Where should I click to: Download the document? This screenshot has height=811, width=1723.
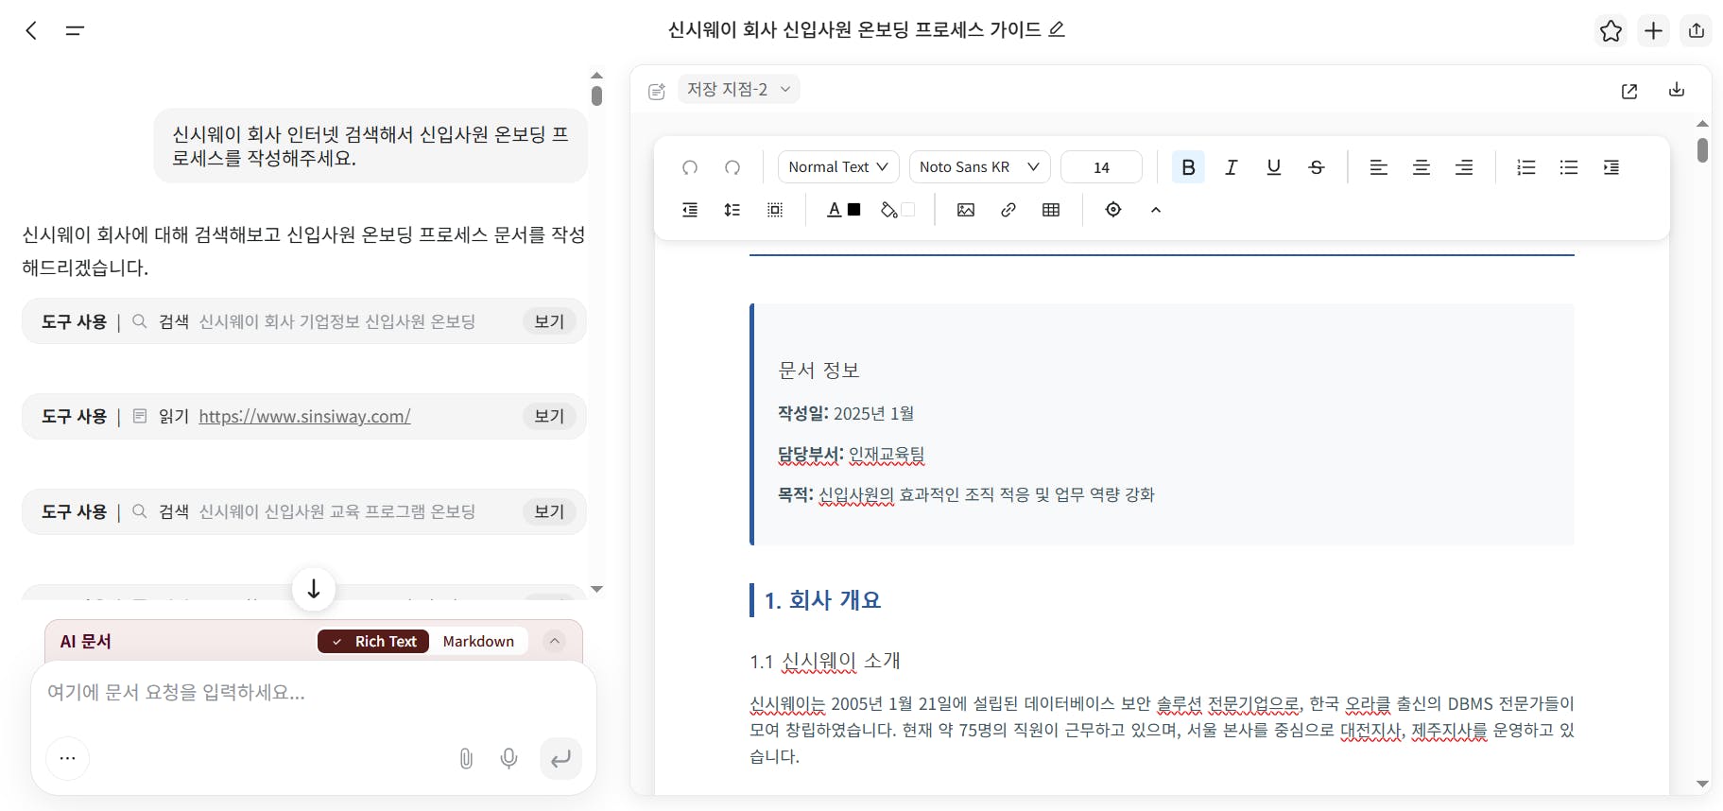click(x=1677, y=90)
